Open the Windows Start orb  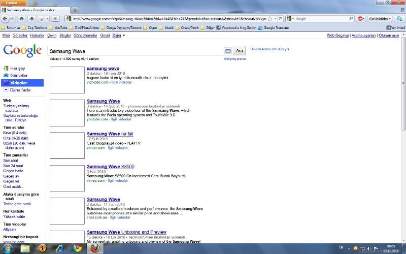7,248
